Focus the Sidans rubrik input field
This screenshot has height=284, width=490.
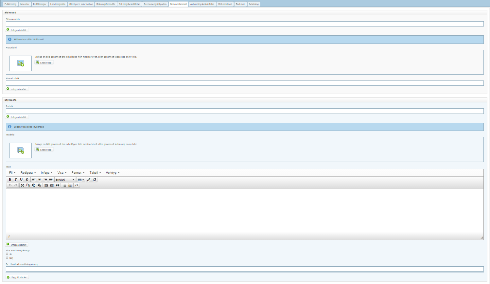click(245, 24)
